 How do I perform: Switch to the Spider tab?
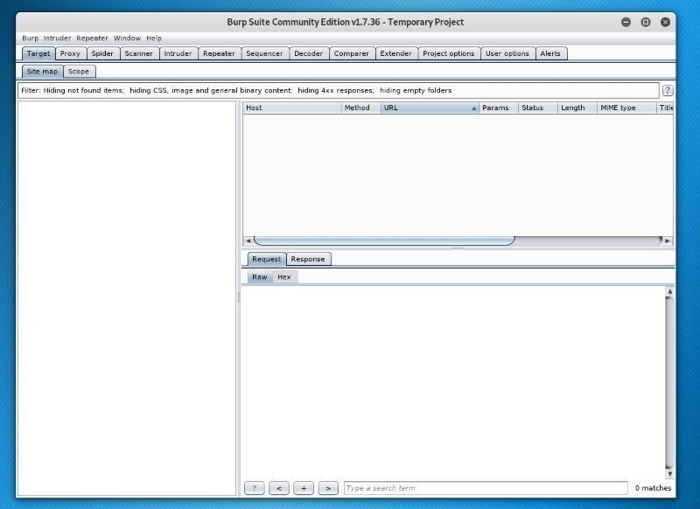(x=101, y=53)
